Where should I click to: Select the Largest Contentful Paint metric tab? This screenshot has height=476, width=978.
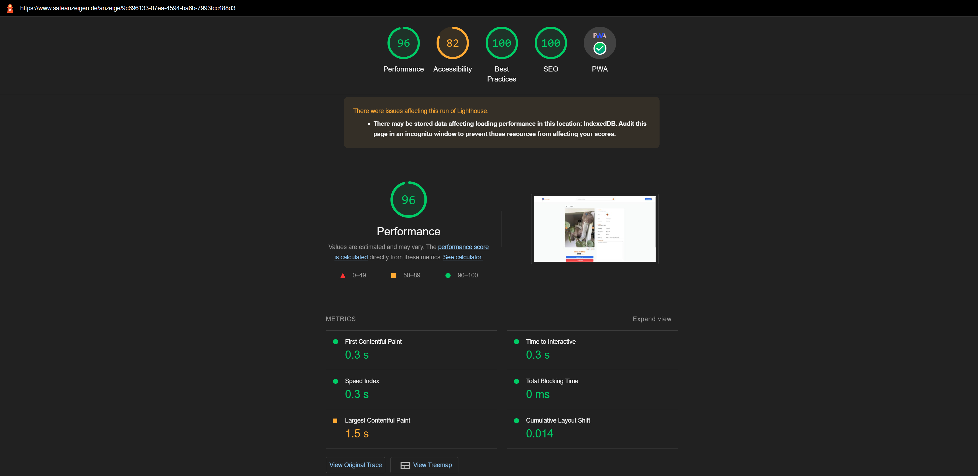[x=378, y=420]
